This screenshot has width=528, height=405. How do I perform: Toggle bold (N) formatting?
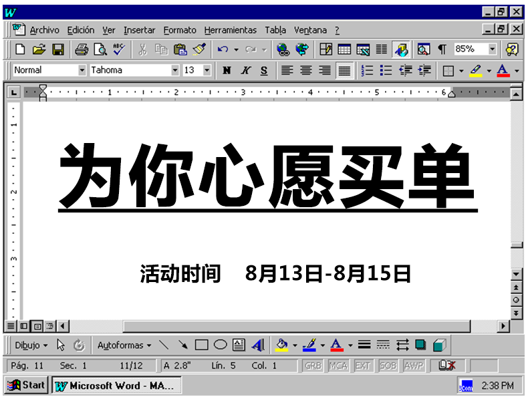(227, 70)
